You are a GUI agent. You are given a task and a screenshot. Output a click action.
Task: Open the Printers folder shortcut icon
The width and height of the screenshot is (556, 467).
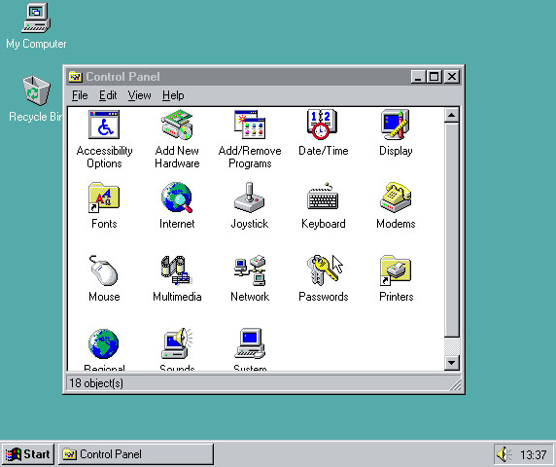point(396,270)
